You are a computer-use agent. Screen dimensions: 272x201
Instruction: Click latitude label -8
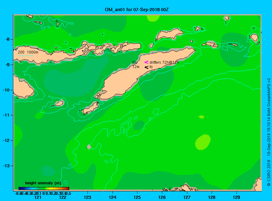click(x=8, y=39)
